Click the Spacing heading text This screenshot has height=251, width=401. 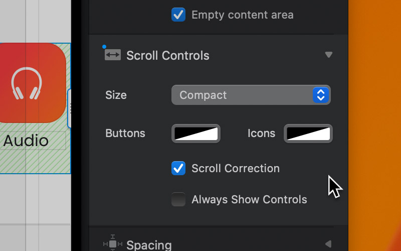pos(149,245)
